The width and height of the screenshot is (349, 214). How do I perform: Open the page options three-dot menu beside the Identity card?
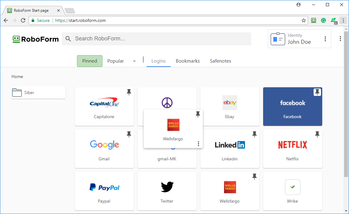pos(340,39)
